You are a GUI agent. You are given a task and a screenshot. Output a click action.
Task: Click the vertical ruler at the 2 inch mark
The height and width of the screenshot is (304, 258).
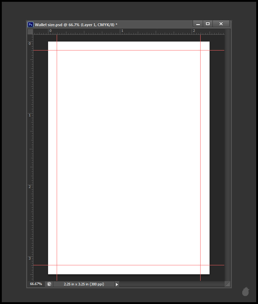[30, 186]
